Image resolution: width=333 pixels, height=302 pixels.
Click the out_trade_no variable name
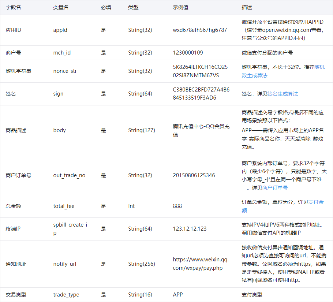(x=69, y=175)
